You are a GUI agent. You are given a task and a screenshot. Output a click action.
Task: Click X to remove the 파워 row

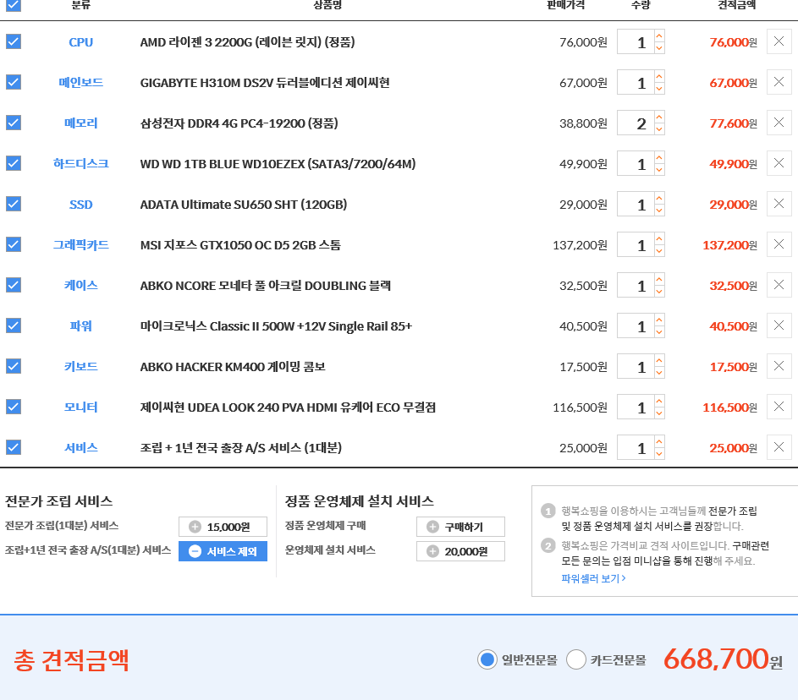pos(779,325)
